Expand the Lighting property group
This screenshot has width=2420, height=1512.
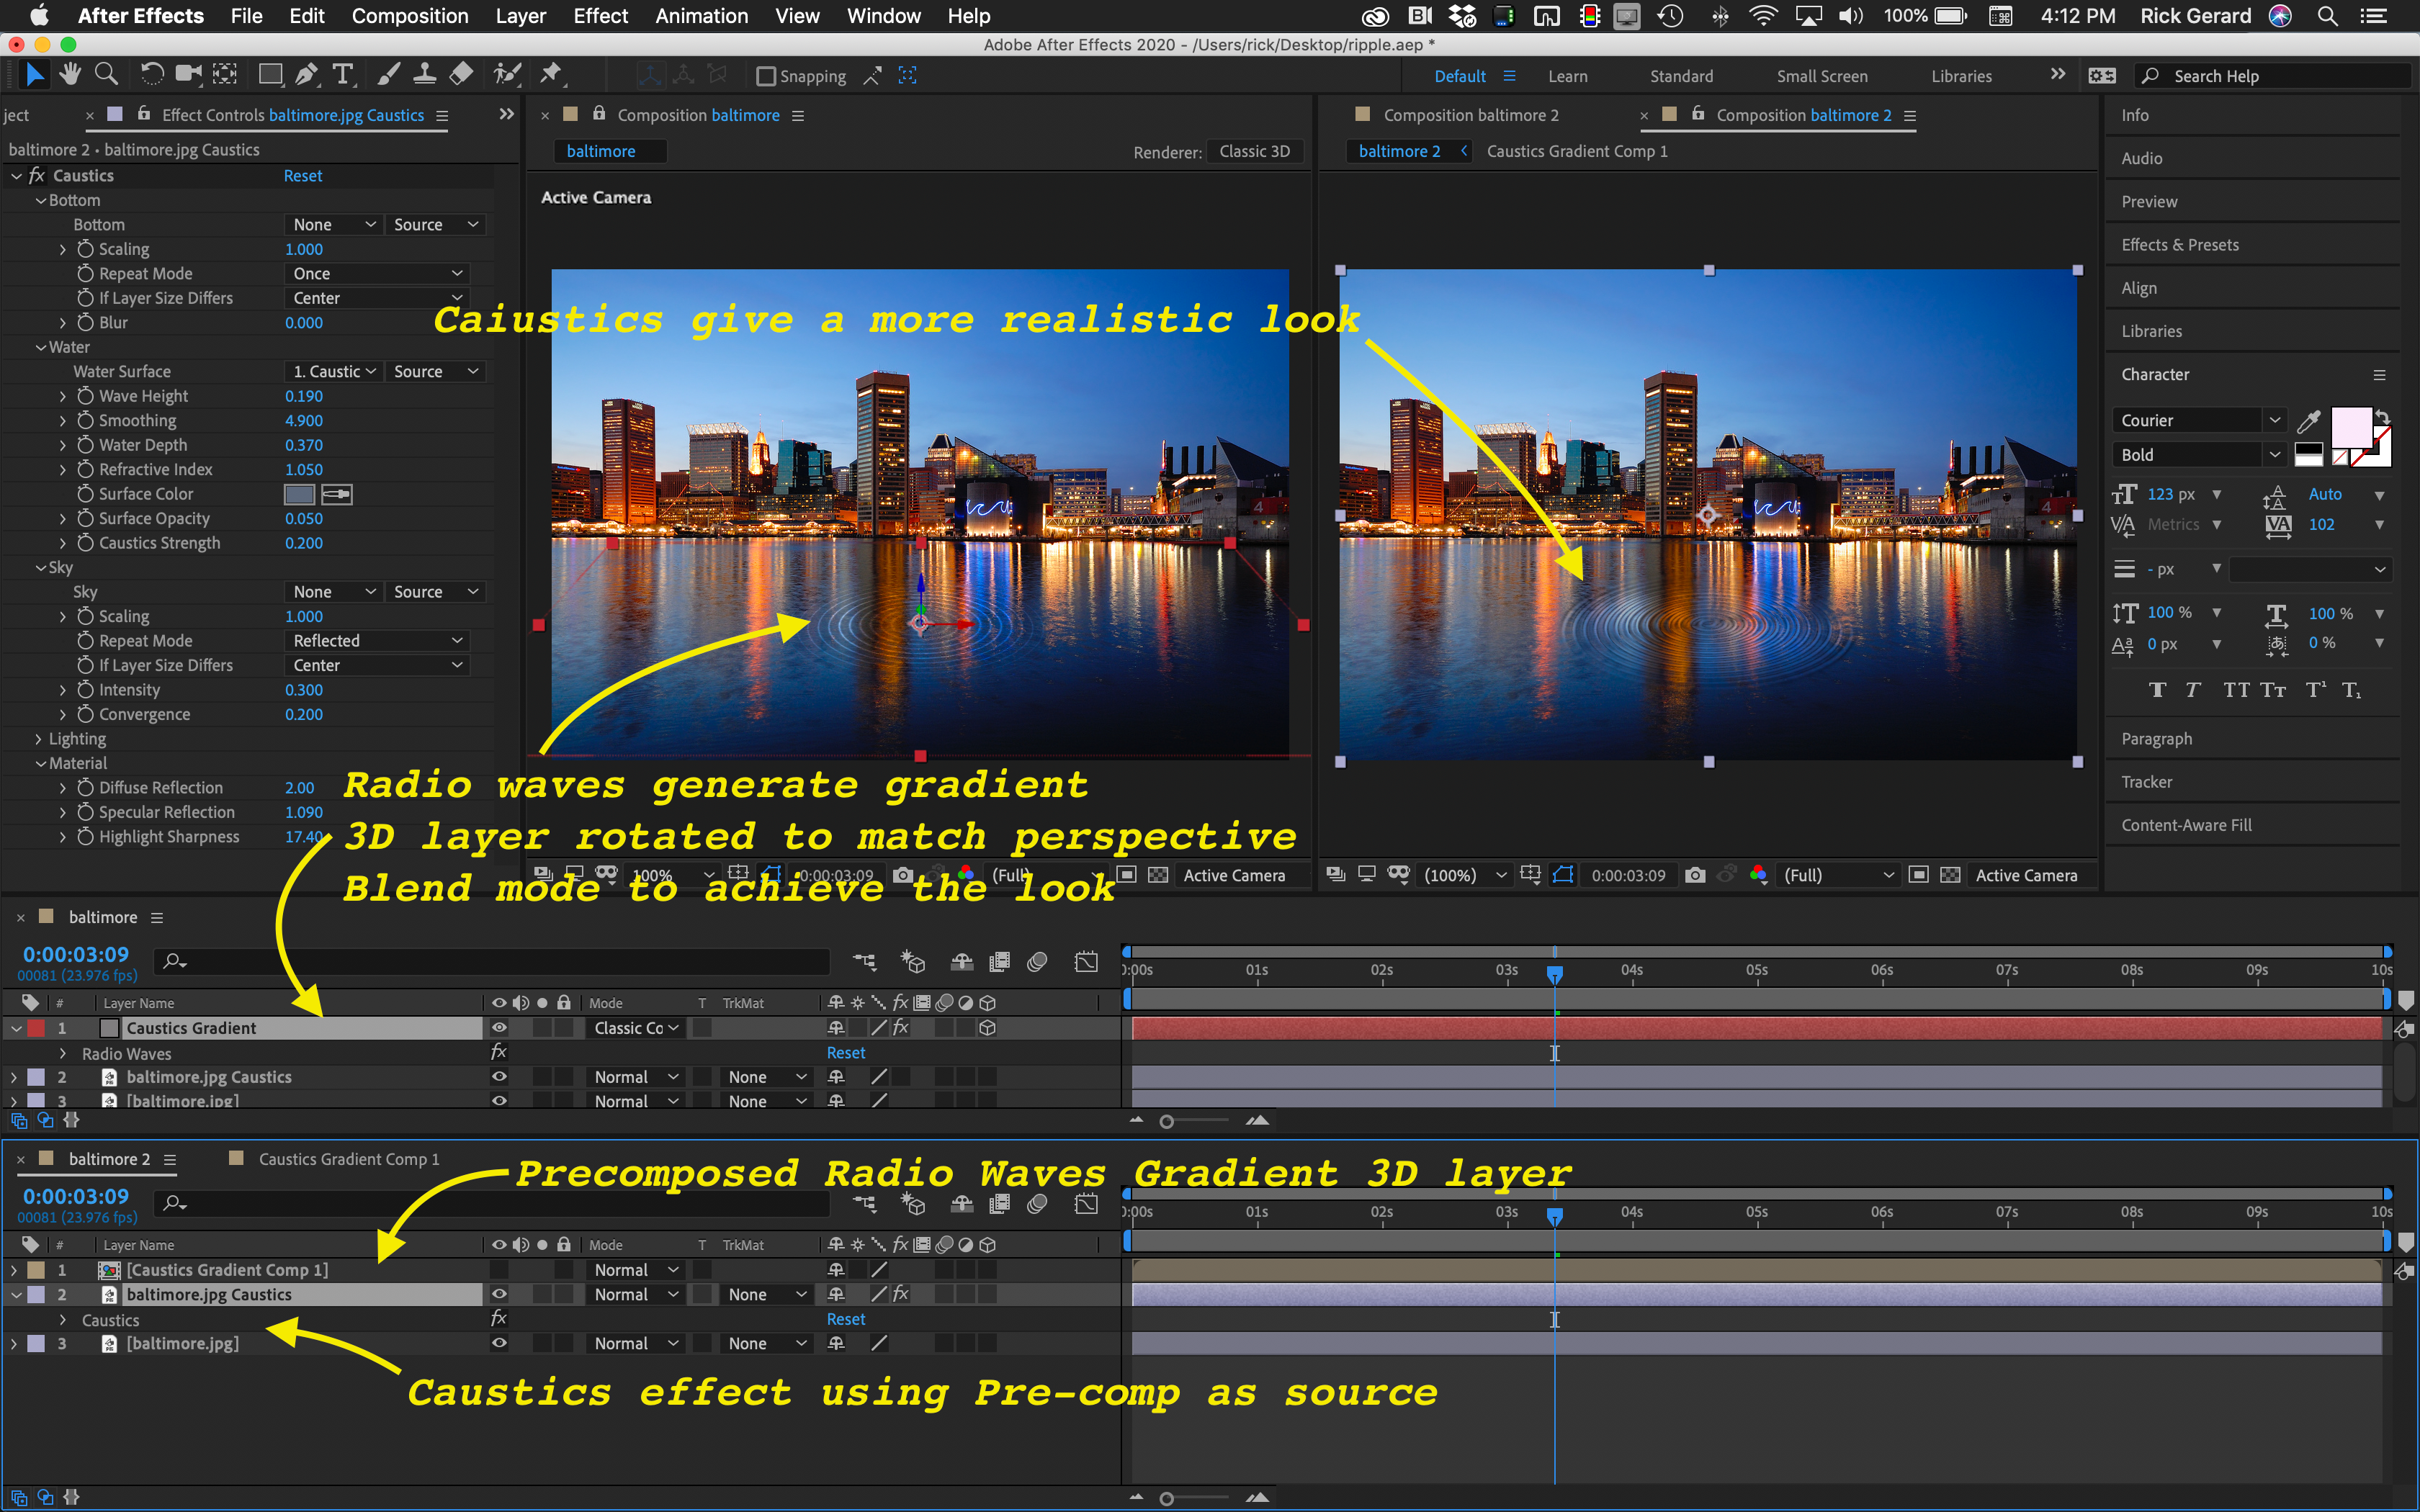pyautogui.click(x=38, y=739)
